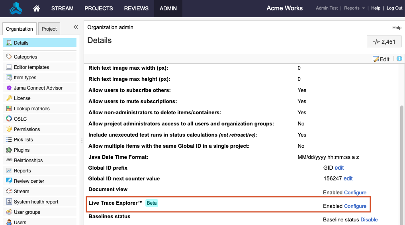Click Help in the top bar
Viewport: 405px width, 225px height.
tap(376, 8)
